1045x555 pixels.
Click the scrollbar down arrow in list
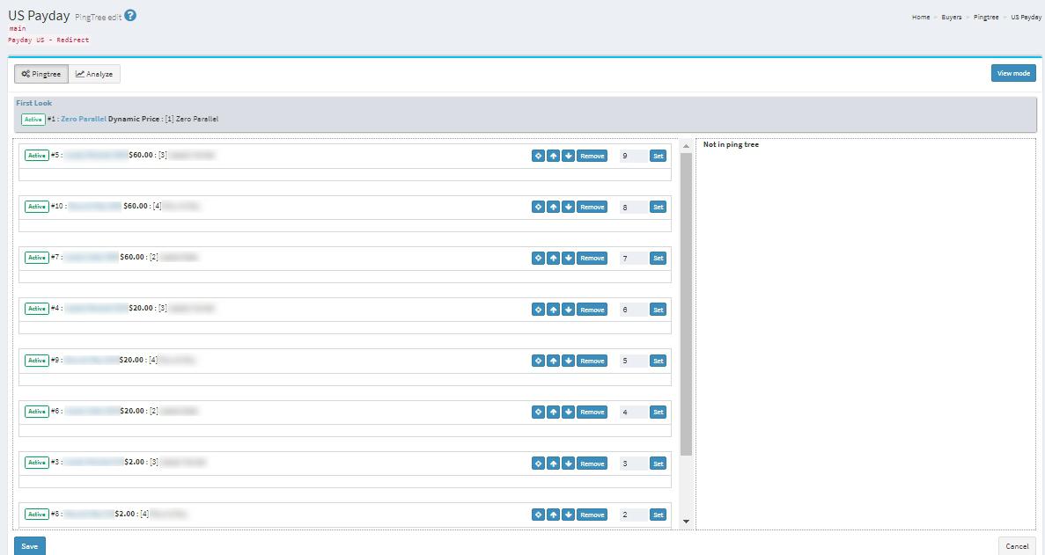tap(686, 522)
